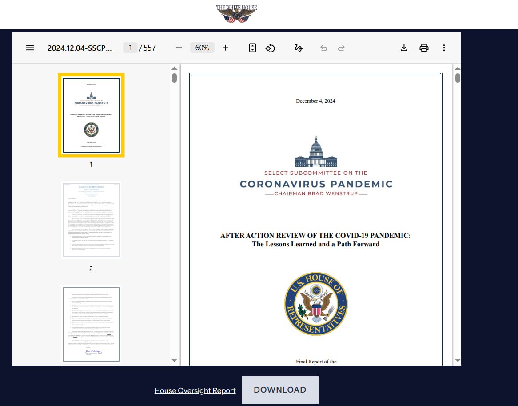The image size is (518, 406).
Task: Click the 60% zoom level field
Action: tap(202, 48)
